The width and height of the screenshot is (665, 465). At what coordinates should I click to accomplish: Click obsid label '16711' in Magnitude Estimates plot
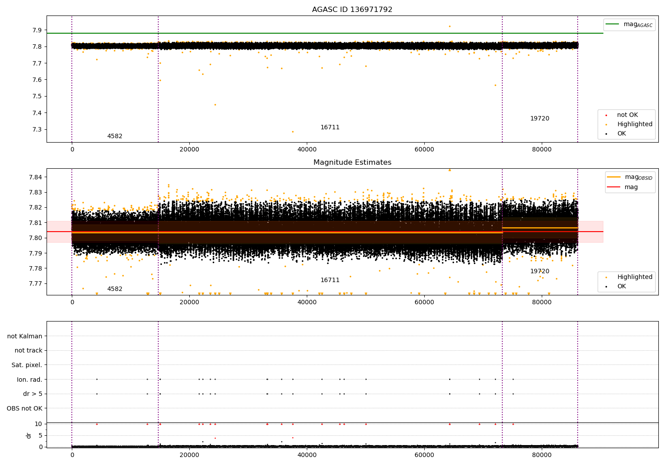(330, 280)
